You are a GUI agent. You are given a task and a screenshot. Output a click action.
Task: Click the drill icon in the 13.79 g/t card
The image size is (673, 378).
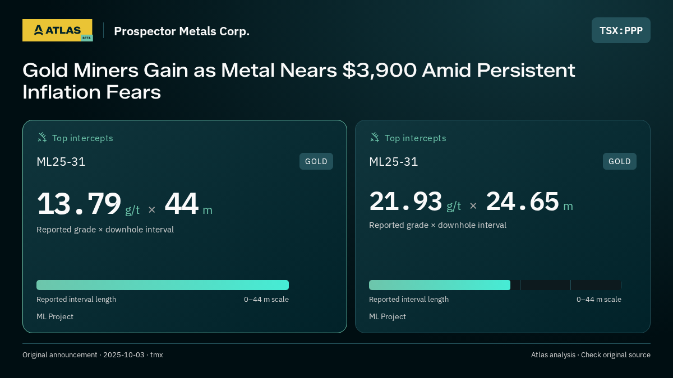[x=42, y=137]
